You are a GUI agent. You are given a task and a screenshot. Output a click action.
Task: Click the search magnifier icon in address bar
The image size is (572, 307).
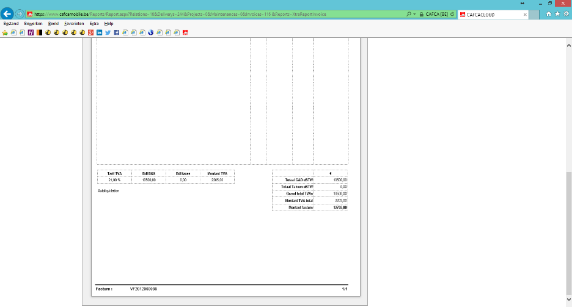click(x=409, y=14)
